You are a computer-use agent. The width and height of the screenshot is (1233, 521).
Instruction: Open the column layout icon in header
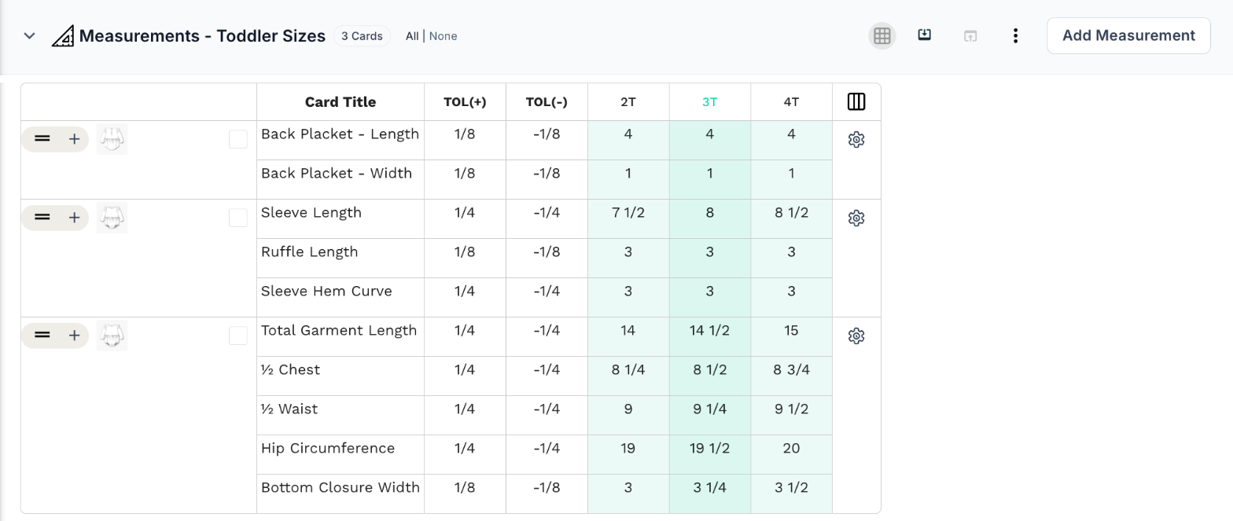pyautogui.click(x=856, y=101)
